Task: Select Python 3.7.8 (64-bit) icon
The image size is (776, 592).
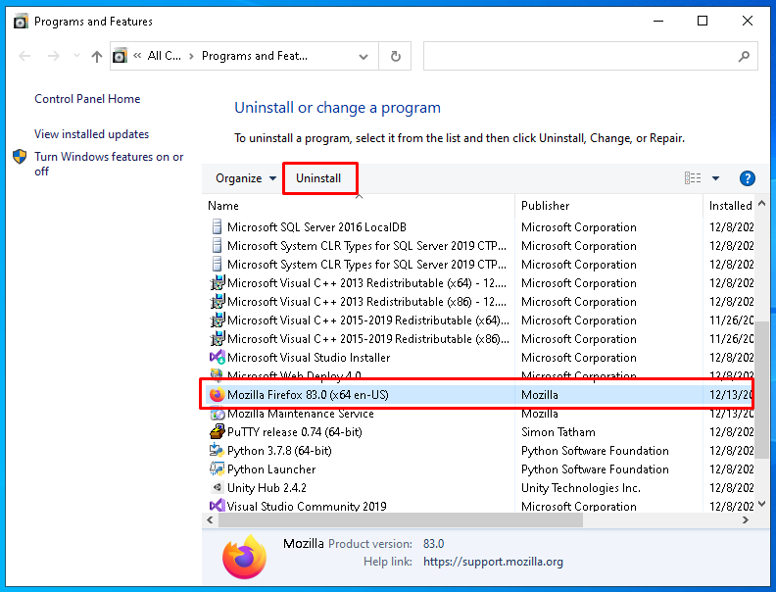Action: (x=217, y=451)
